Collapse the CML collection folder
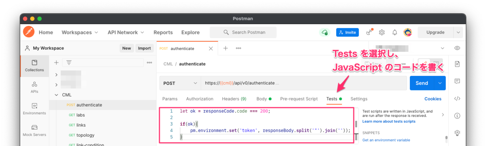 coord(56,95)
